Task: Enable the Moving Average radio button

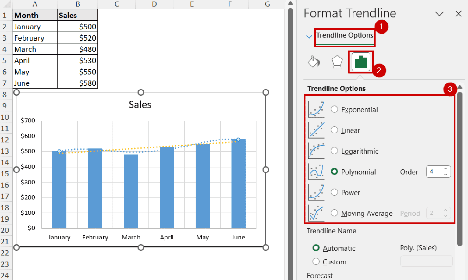Action: coord(334,213)
